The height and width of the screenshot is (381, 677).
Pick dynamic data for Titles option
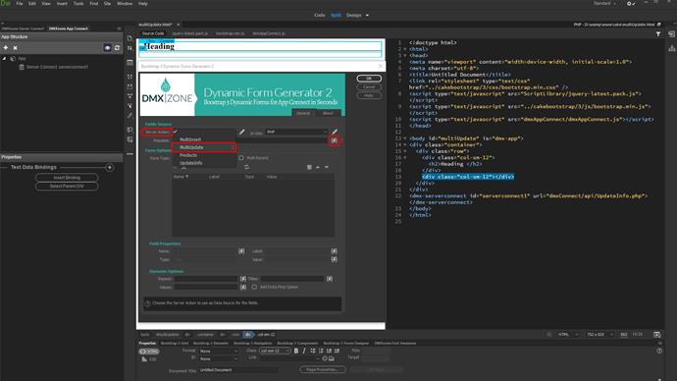click(330, 279)
